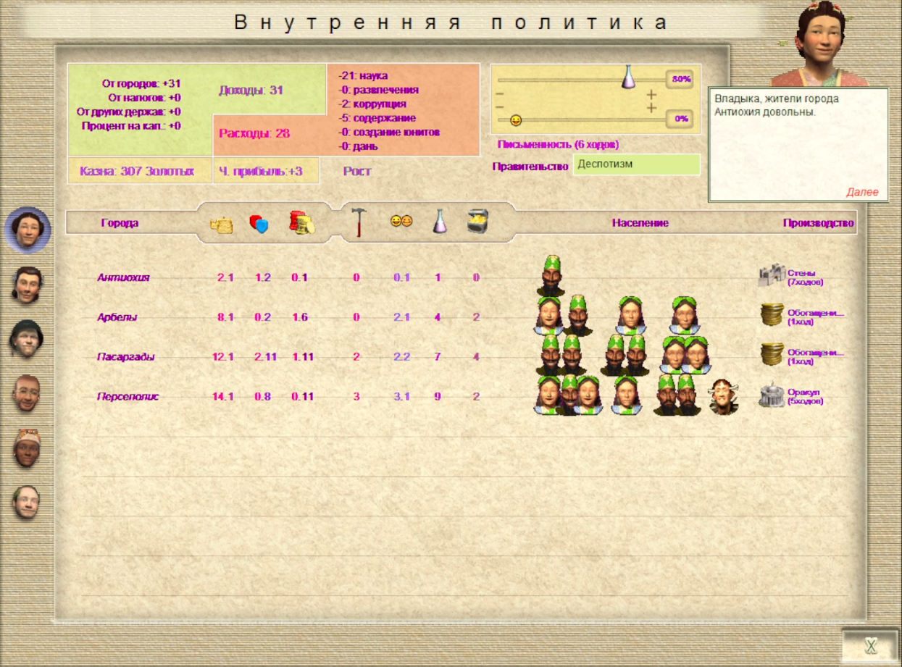Viewport: 902px width, 667px height.
Task: Click the Обогащение coins icon for Пасаргады
Action: pos(772,355)
